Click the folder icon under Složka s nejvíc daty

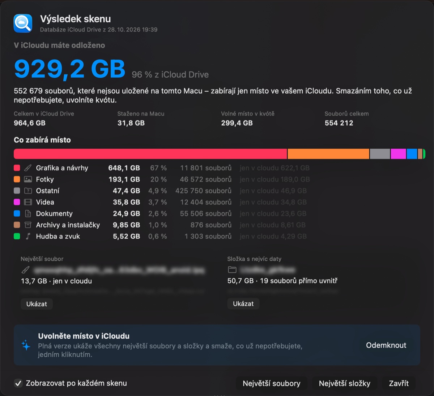232,270
